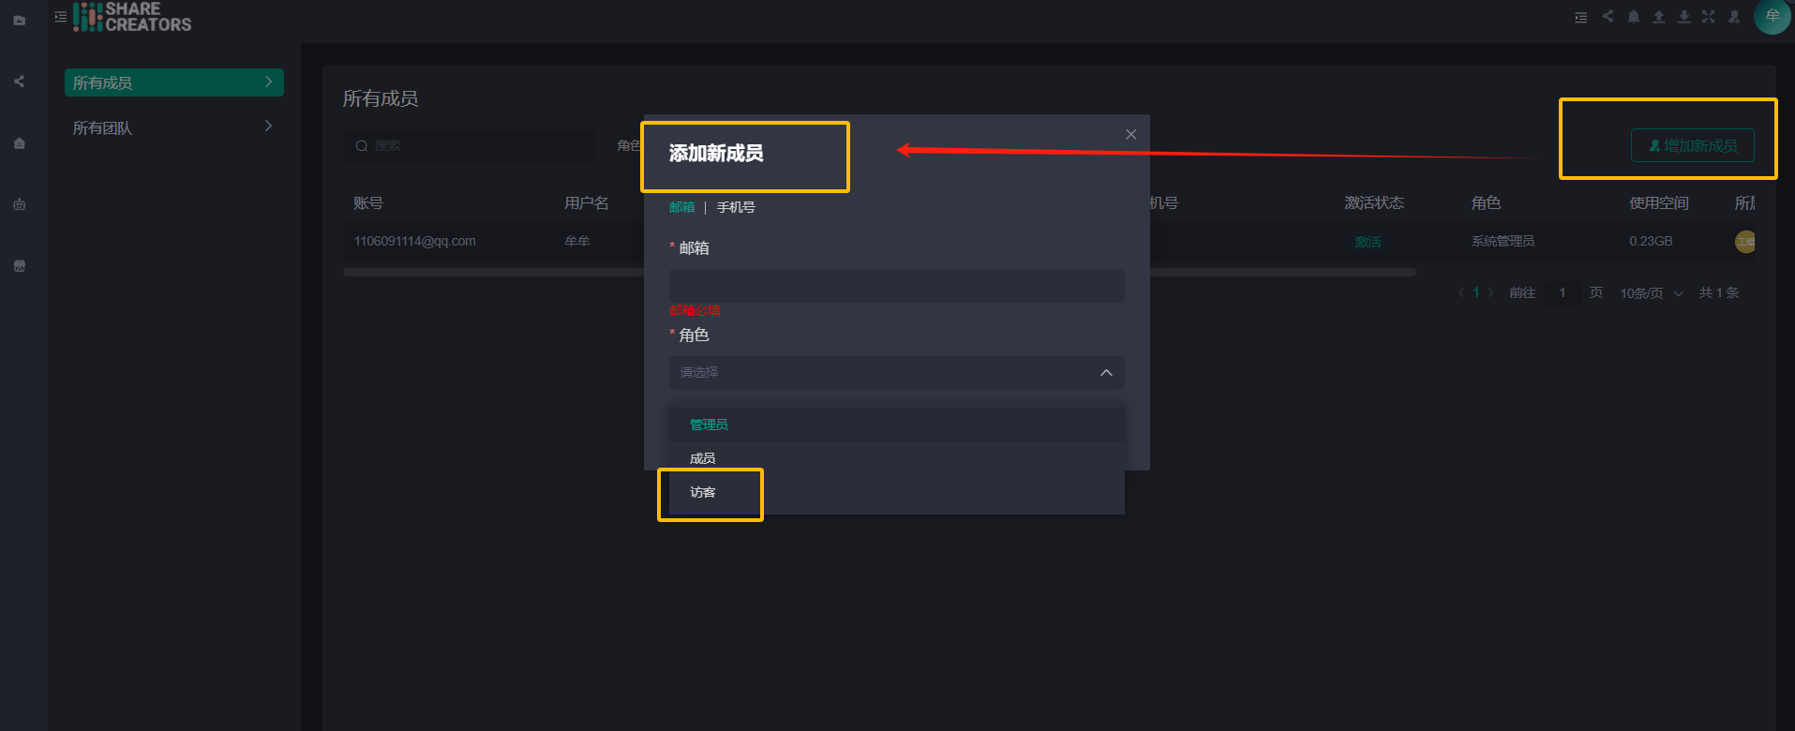The image size is (1795, 731).
Task: Click the download arrow icon in header
Action: click(x=1684, y=17)
